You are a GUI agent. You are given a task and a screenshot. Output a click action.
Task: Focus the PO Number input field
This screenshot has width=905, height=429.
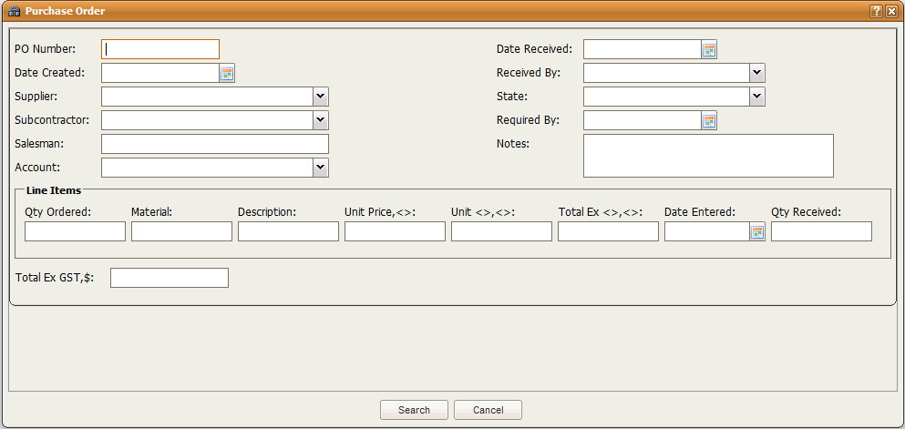click(160, 50)
